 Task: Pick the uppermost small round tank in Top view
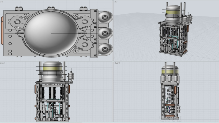click(105, 17)
